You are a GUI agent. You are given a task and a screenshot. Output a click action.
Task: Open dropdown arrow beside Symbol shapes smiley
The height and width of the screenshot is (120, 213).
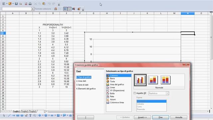pos(49,115)
